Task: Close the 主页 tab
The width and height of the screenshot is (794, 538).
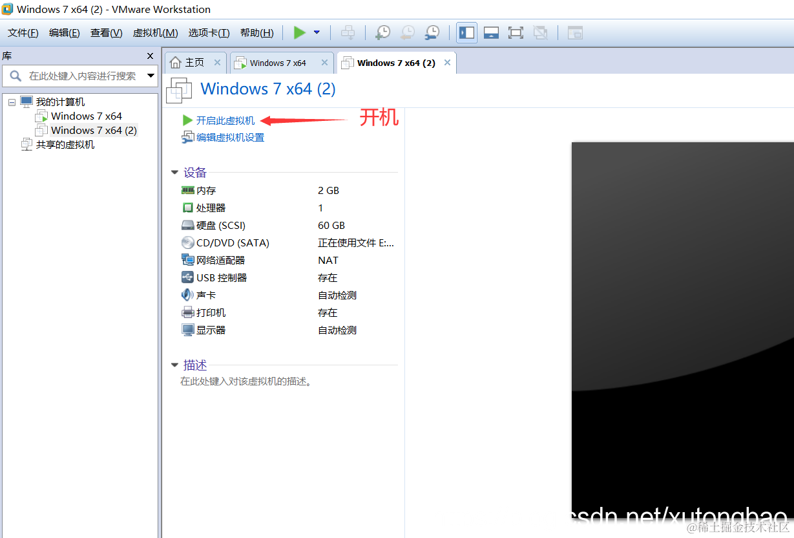Action: pos(217,63)
